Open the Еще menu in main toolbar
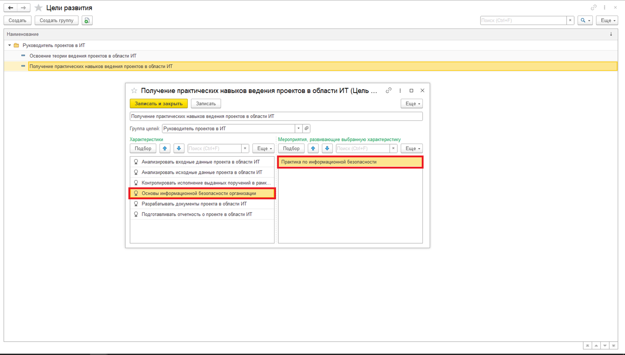 point(607,20)
